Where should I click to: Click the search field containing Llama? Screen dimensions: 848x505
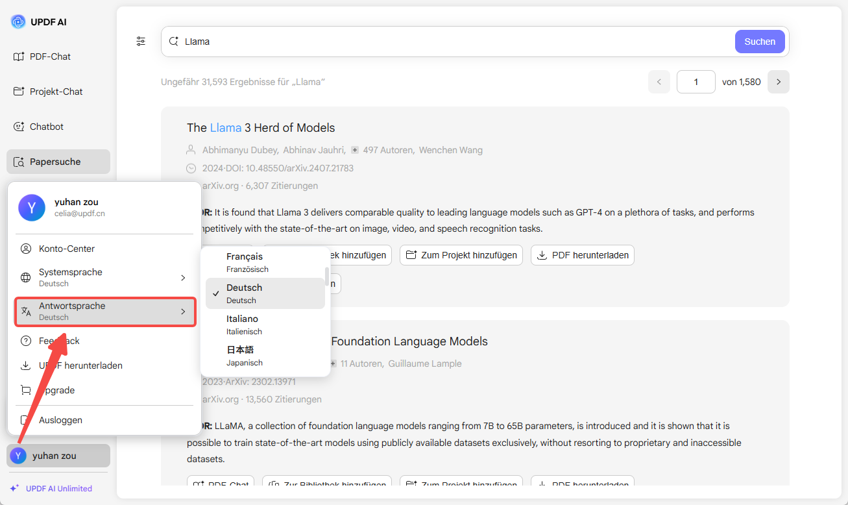[448, 42]
